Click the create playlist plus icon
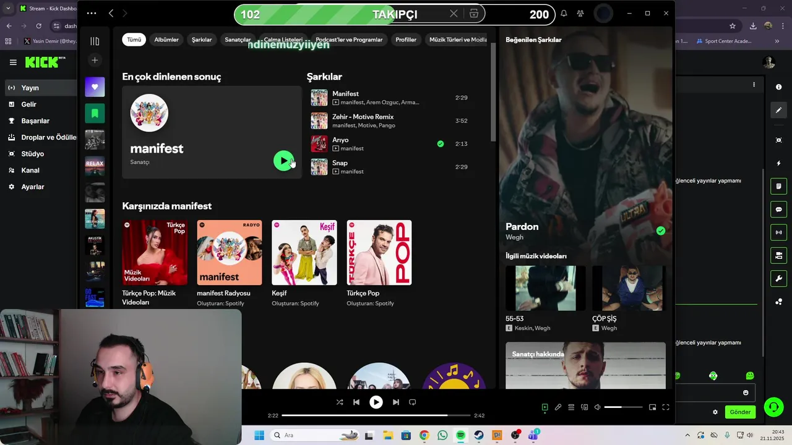The width and height of the screenshot is (792, 445). 95,60
